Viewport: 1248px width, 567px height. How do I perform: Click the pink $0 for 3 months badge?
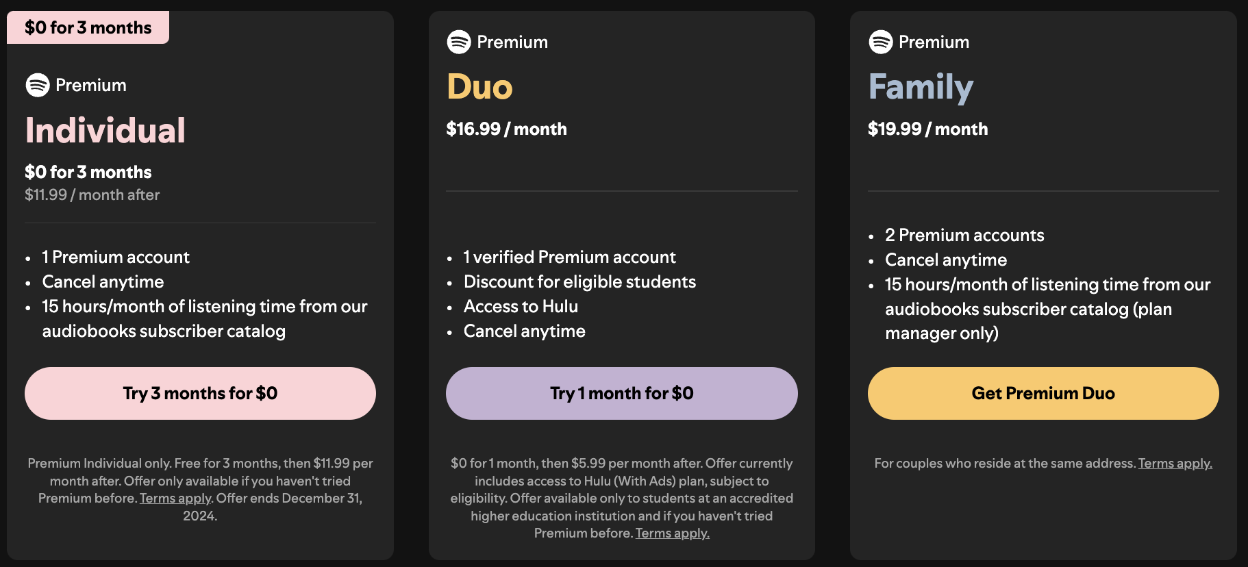[88, 27]
